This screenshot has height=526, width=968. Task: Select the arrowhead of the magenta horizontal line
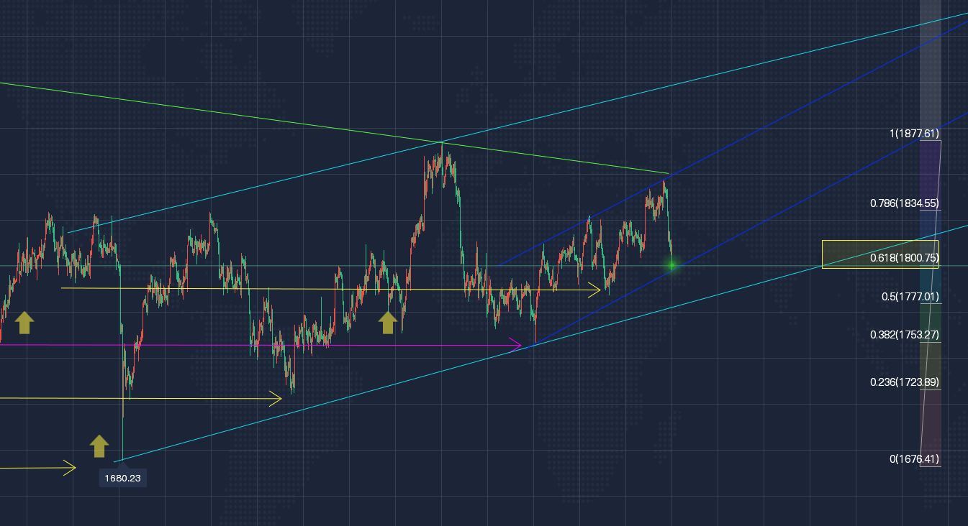515,345
